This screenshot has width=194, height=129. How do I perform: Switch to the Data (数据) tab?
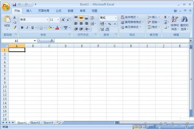pos(70,11)
